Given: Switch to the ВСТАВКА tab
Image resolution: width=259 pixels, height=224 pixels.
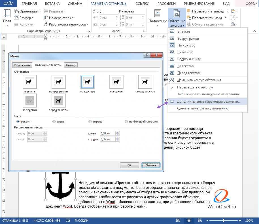Looking at the screenshot, I should coord(52,3).
